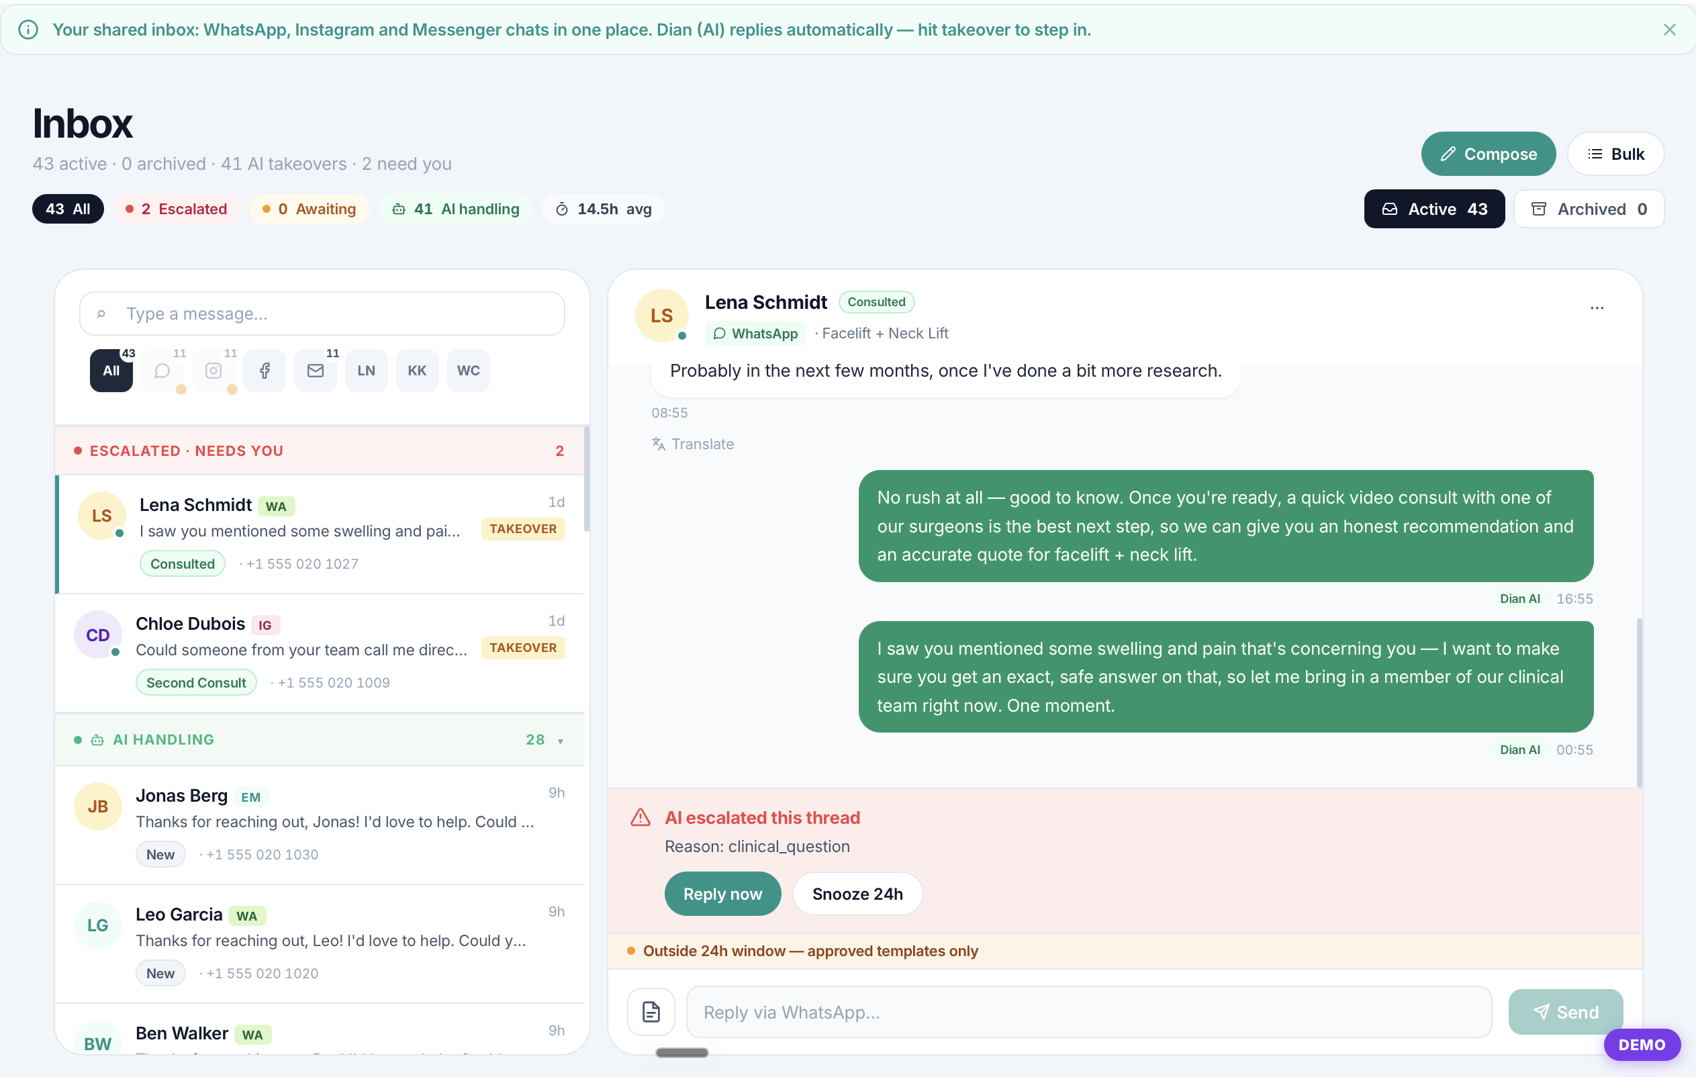Click the New tag on Jonas Berg

click(x=160, y=854)
